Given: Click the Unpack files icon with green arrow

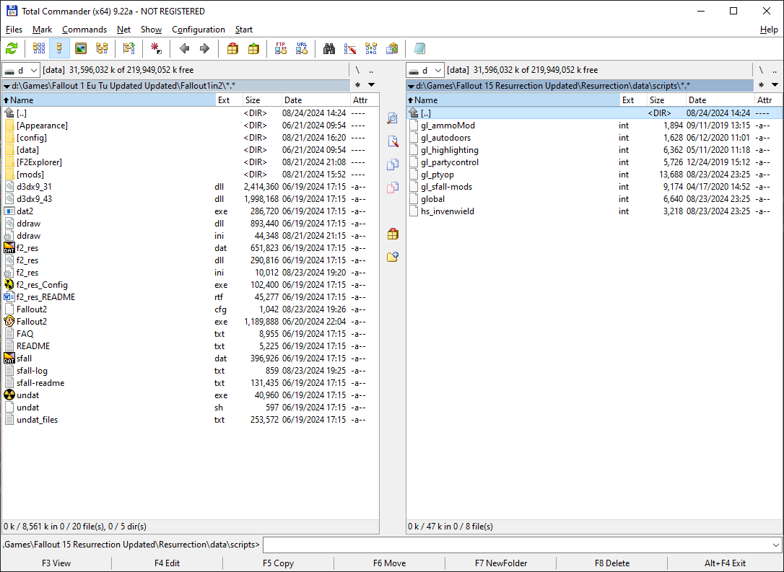Looking at the screenshot, I should (253, 48).
